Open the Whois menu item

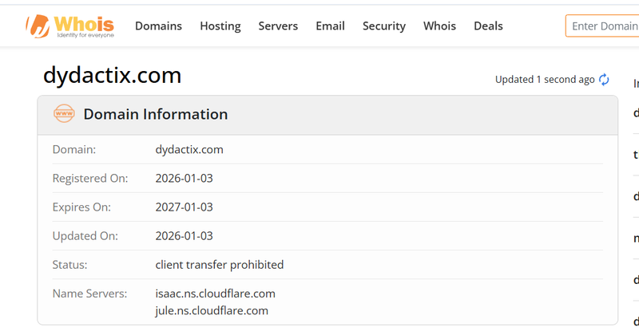(439, 26)
